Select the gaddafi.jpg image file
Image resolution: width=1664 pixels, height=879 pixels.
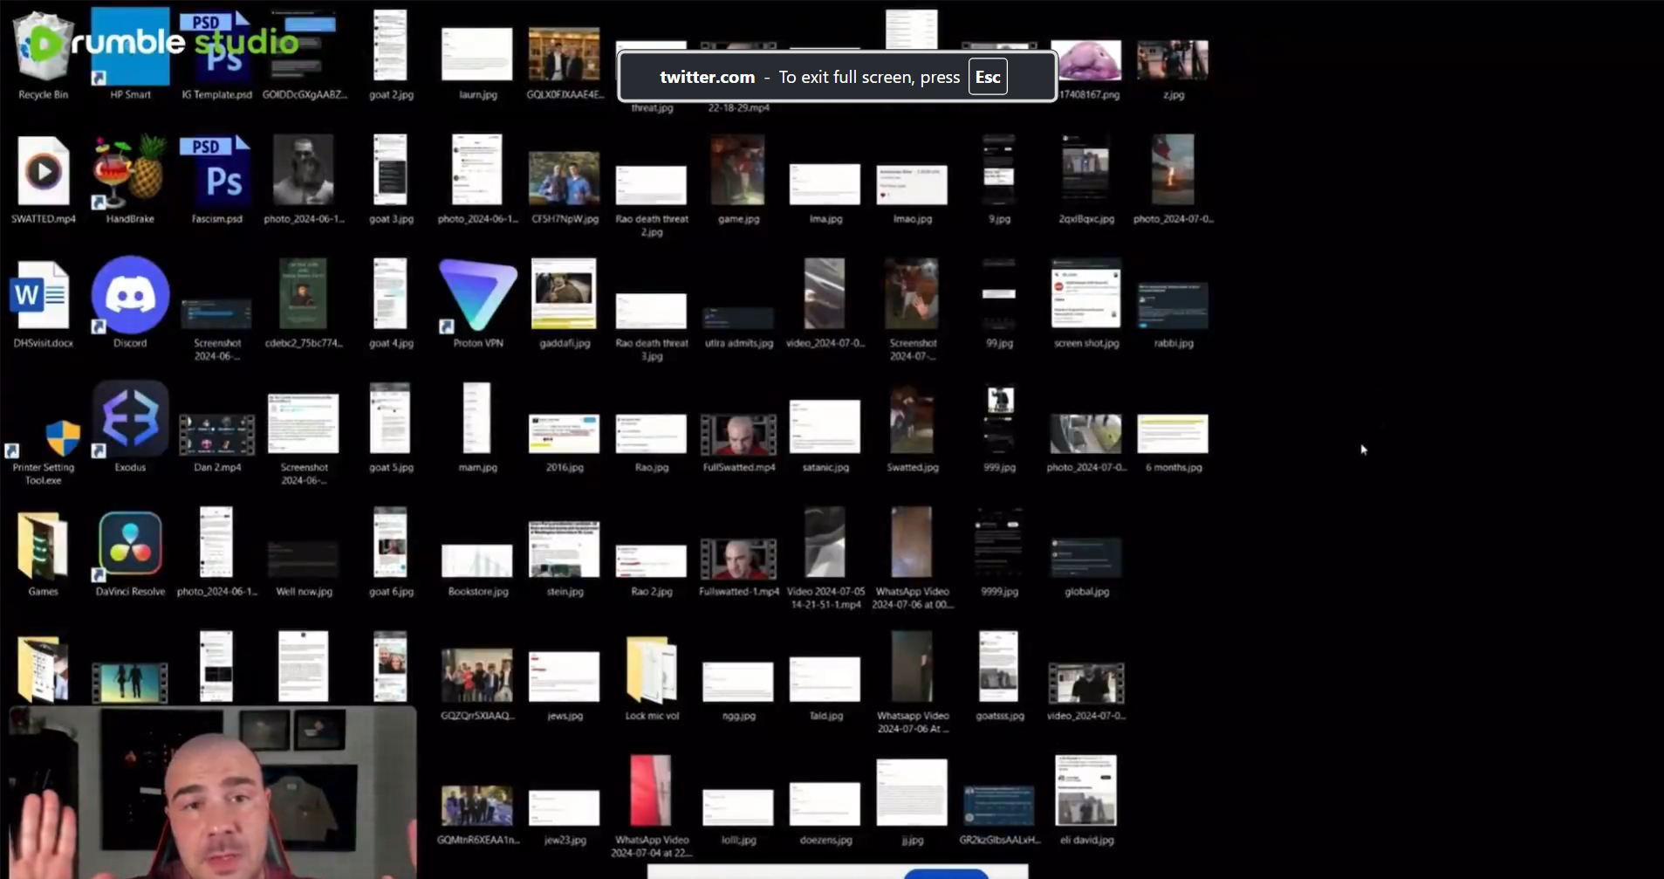click(x=565, y=303)
